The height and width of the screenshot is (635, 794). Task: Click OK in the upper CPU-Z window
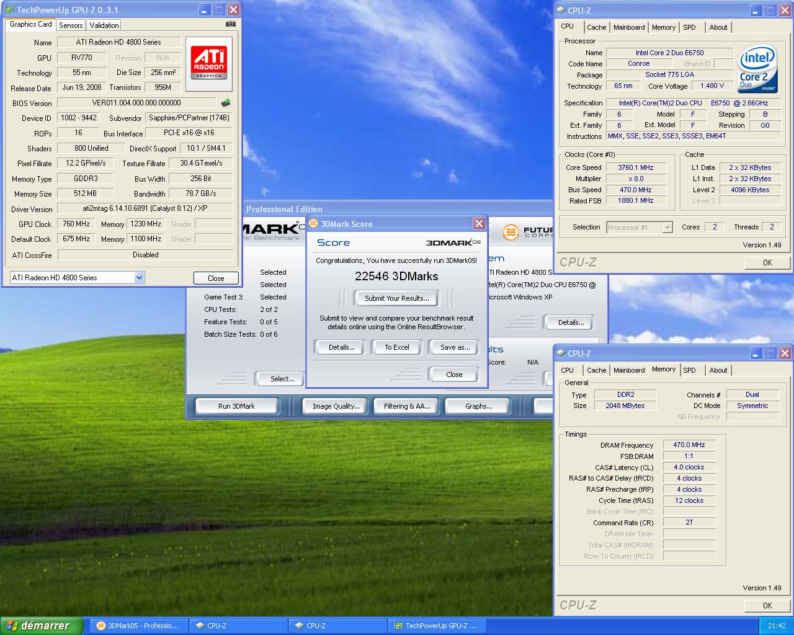pyautogui.click(x=767, y=262)
